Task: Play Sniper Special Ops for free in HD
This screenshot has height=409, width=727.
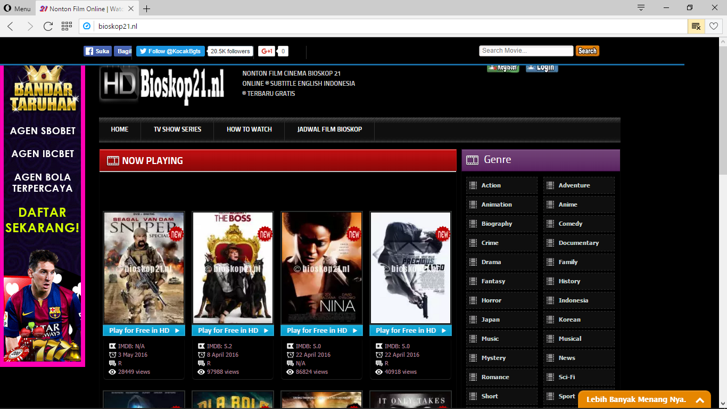Action: point(144,330)
